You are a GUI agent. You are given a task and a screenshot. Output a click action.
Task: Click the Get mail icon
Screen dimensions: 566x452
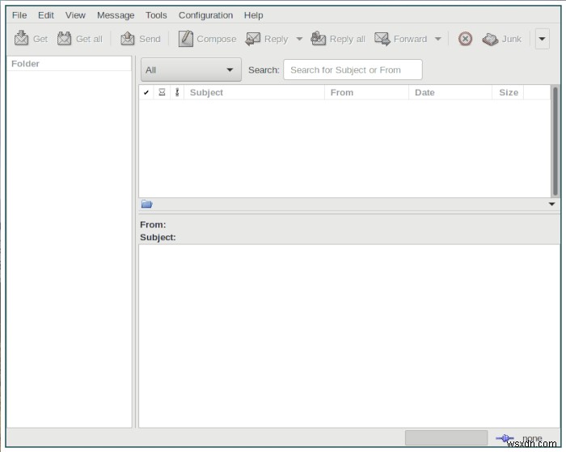[x=21, y=38]
